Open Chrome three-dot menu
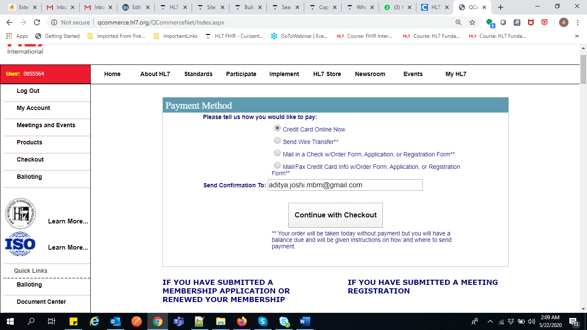The height and width of the screenshot is (330, 587). click(578, 22)
